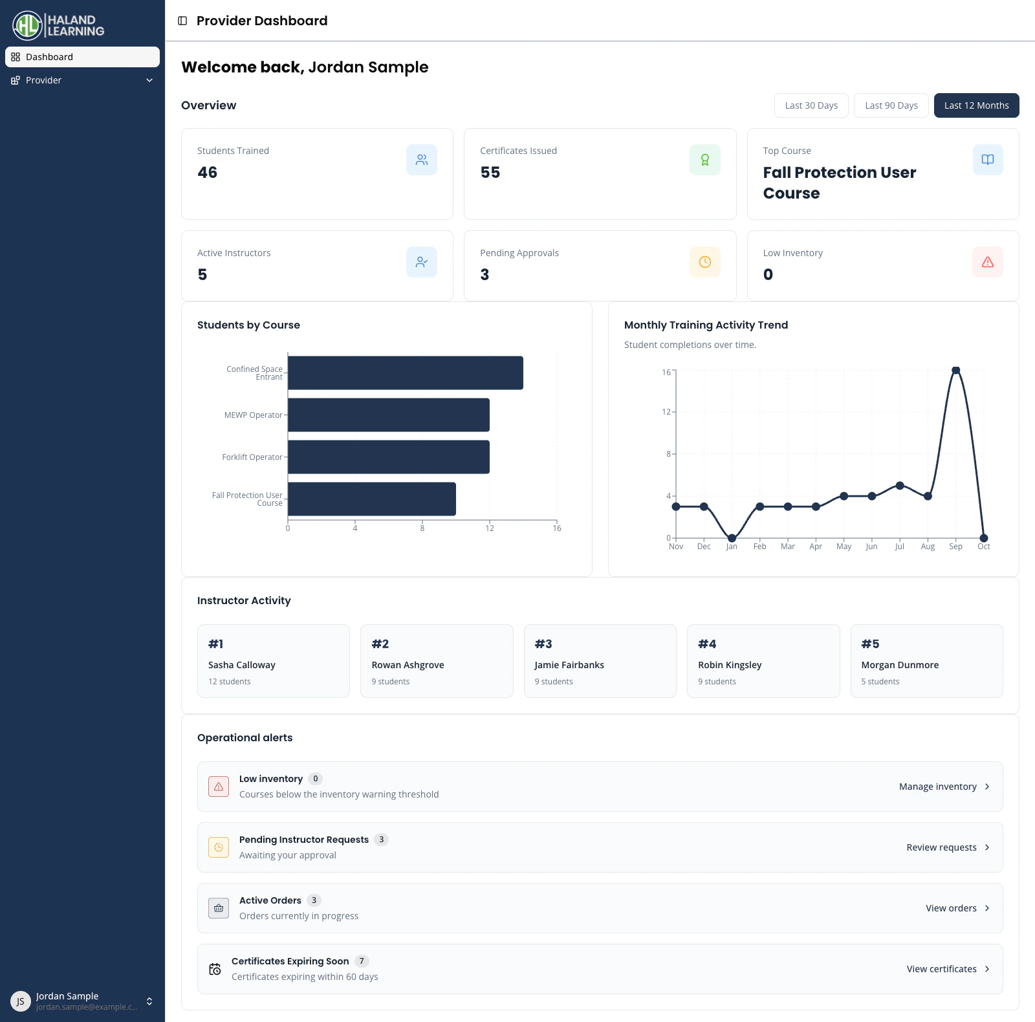Click the Low Inventory card warning triangle icon
Viewport: 1035px width, 1022px height.
pyautogui.click(x=988, y=262)
